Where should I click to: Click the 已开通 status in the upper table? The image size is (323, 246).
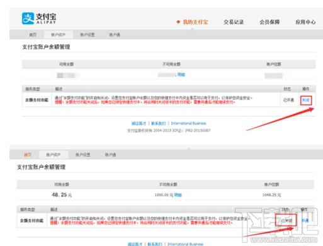click(288, 100)
